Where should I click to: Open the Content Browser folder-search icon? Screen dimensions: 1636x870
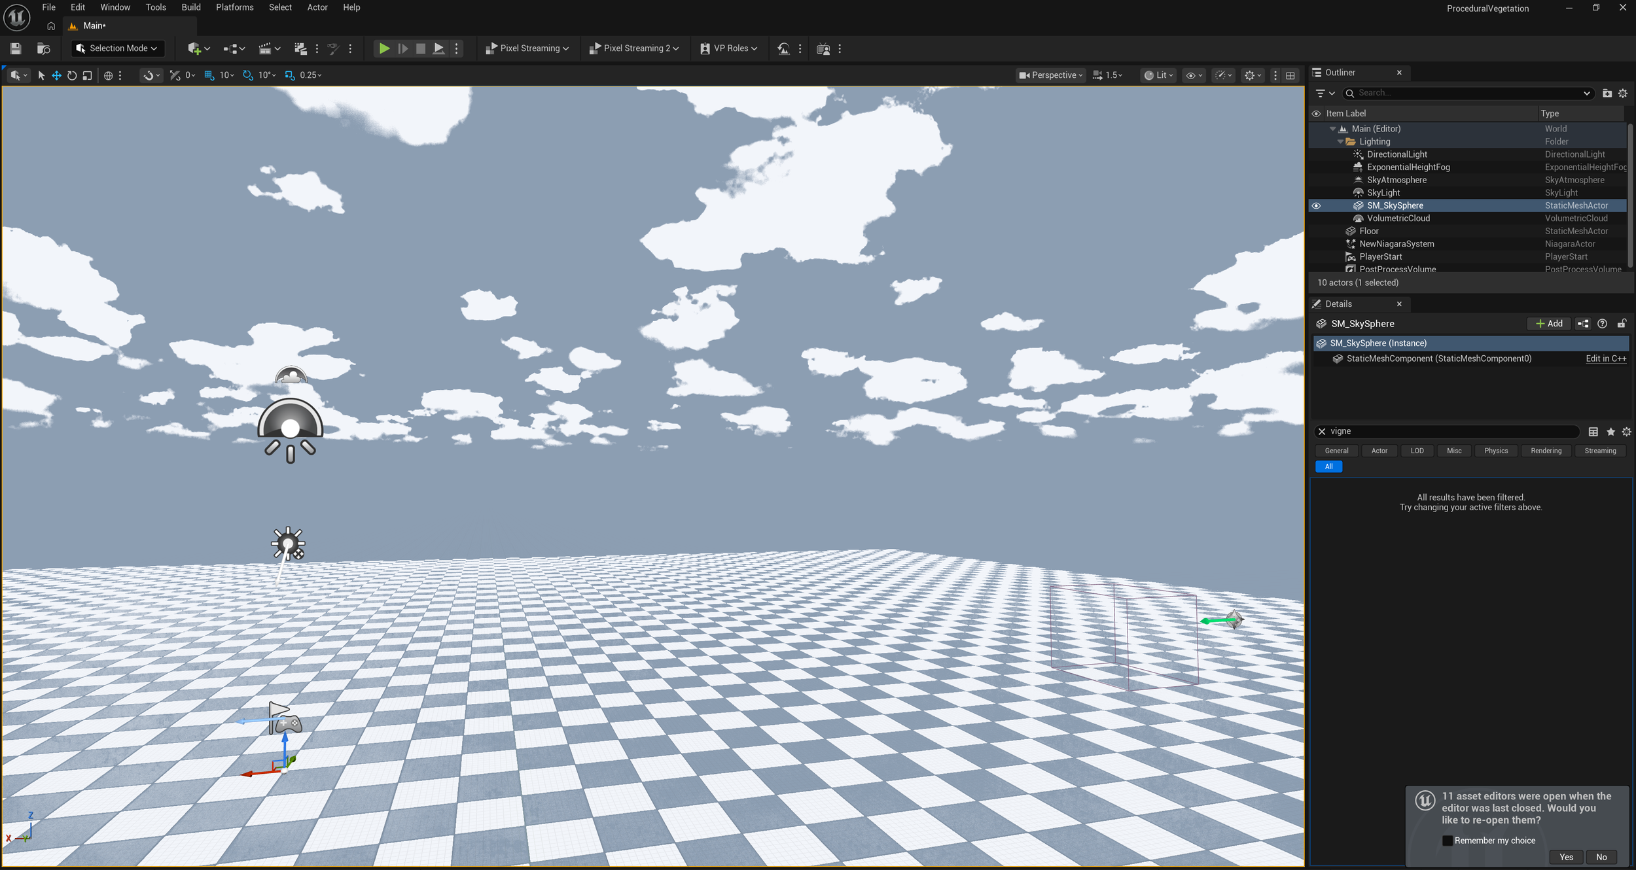[x=43, y=48]
